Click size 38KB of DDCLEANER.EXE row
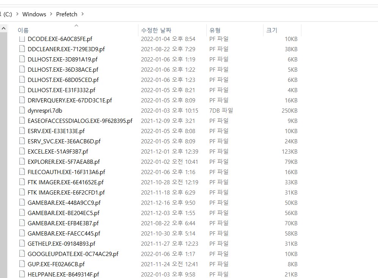 click(x=291, y=49)
